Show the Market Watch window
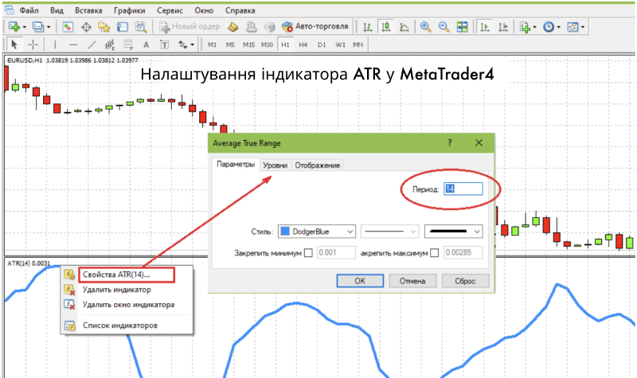This screenshot has height=378, width=637. [68, 27]
